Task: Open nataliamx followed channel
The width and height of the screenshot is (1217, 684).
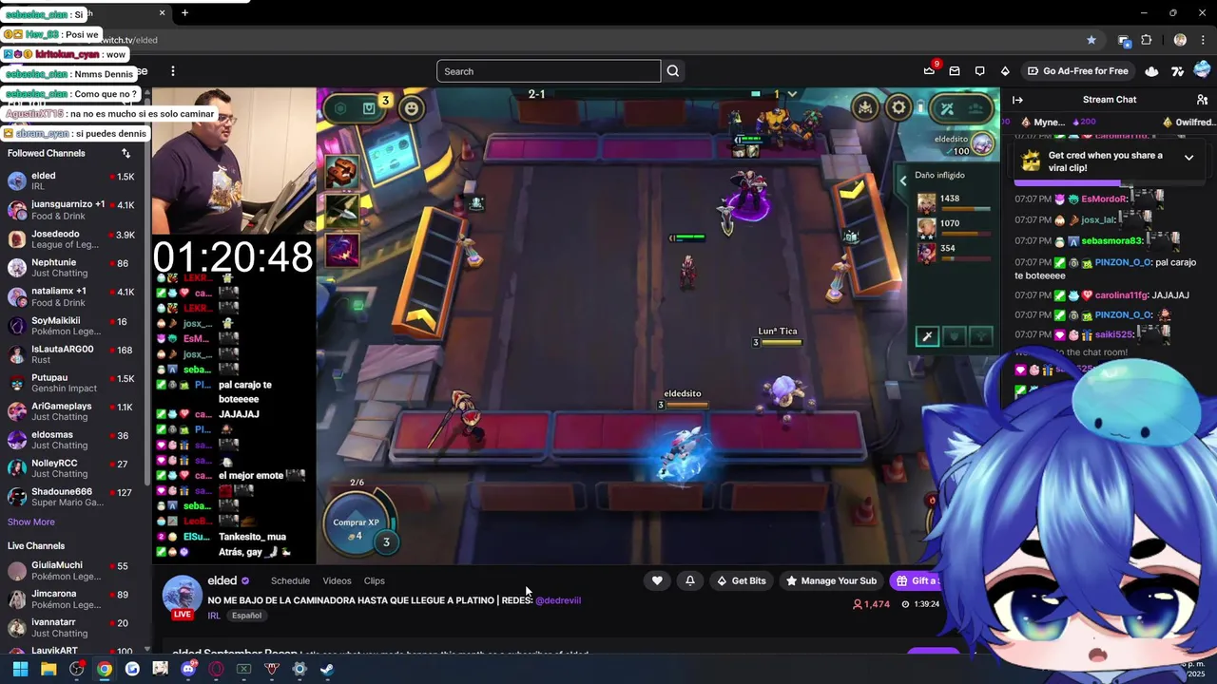Action: point(71,296)
